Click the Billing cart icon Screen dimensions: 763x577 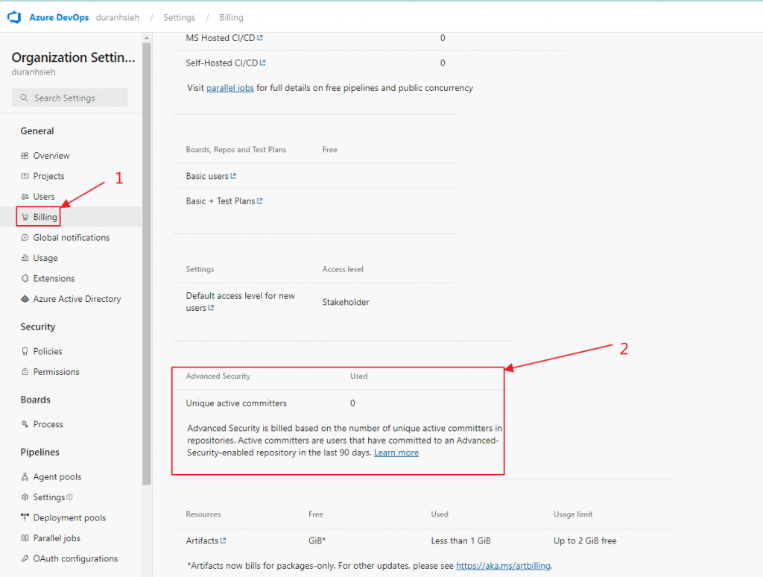tap(25, 217)
